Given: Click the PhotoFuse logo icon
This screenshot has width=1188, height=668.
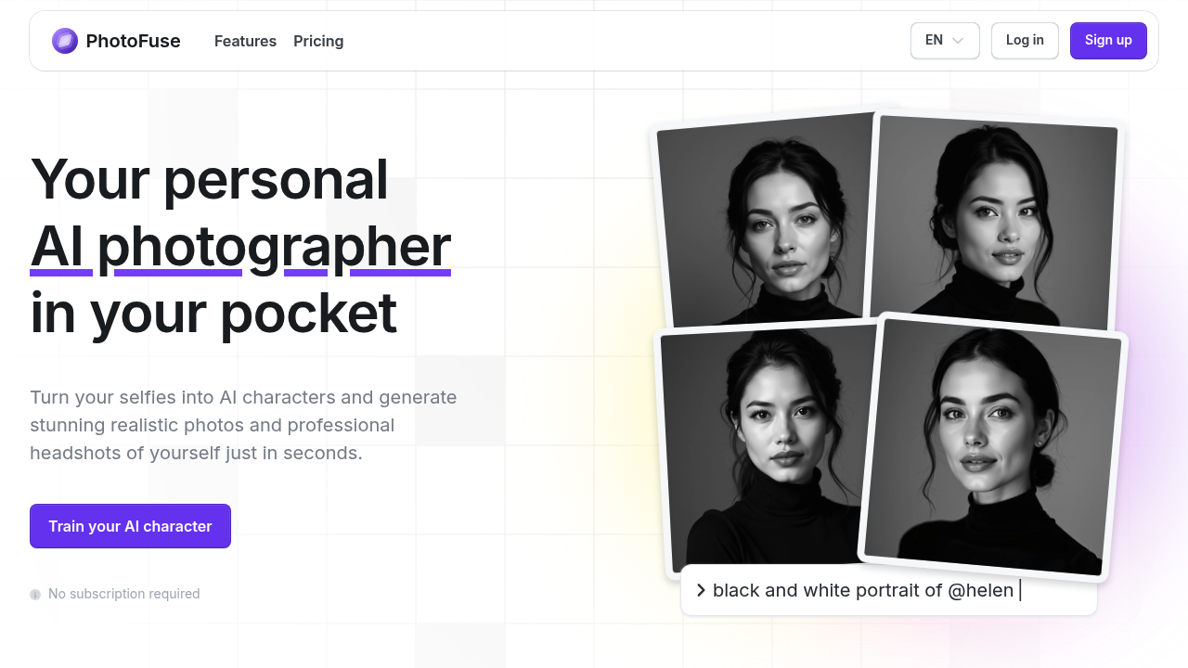Looking at the screenshot, I should point(64,41).
